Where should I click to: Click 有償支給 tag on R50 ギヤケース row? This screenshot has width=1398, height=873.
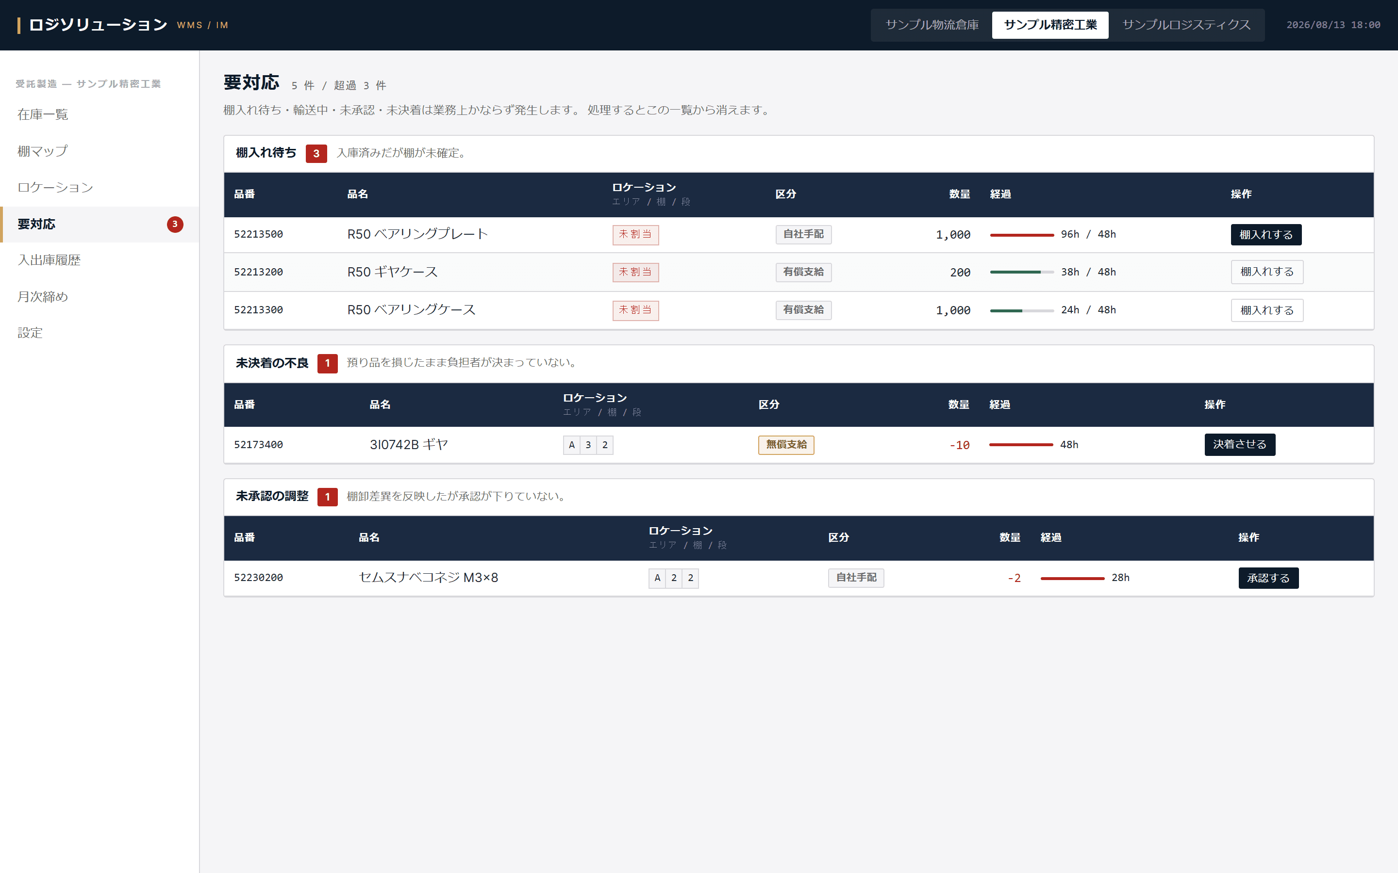click(x=803, y=272)
